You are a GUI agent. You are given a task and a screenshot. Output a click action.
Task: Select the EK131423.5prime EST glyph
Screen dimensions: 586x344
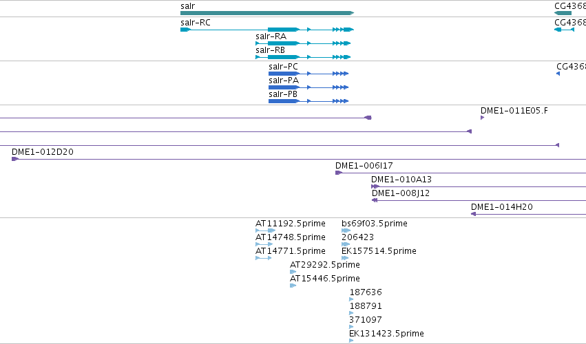click(x=351, y=341)
